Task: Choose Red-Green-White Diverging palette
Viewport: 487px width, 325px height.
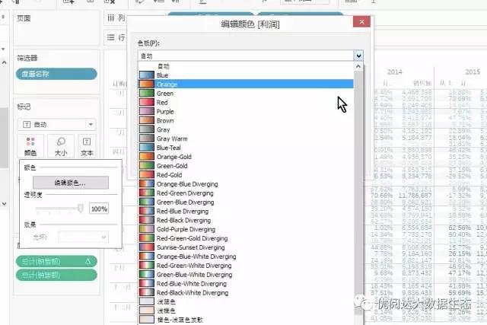Action: click(246, 266)
